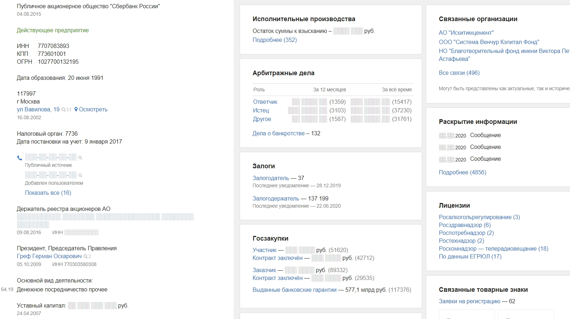Open АО "Искитимцемент" related organization
570x319 pixels.
click(x=466, y=33)
